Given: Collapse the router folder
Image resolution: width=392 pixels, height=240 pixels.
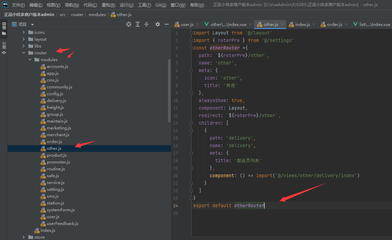Looking at the screenshot, I should (24, 53).
